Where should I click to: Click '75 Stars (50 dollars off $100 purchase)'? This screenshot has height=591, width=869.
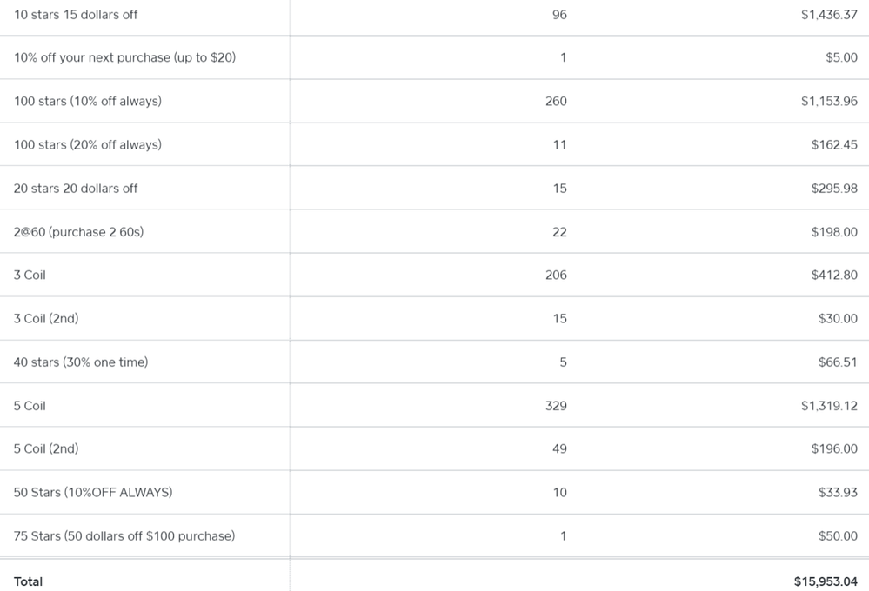(124, 535)
